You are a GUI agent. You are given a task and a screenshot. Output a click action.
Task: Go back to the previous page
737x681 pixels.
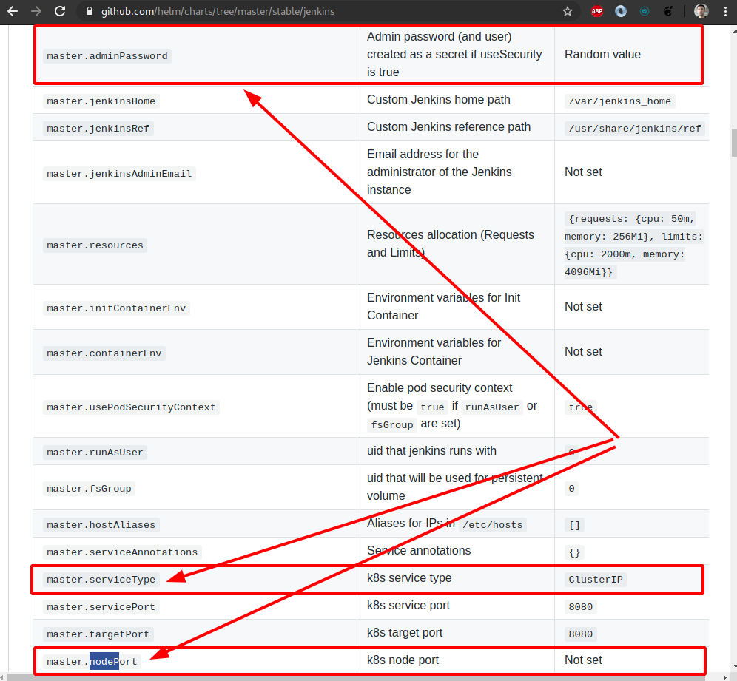coord(13,11)
